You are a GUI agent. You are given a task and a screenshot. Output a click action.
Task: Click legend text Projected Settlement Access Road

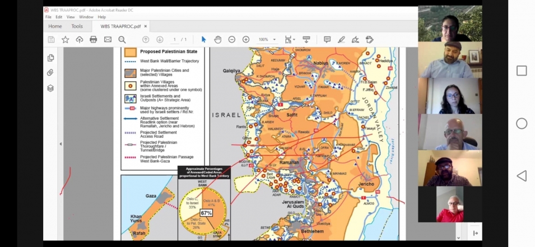159,134
